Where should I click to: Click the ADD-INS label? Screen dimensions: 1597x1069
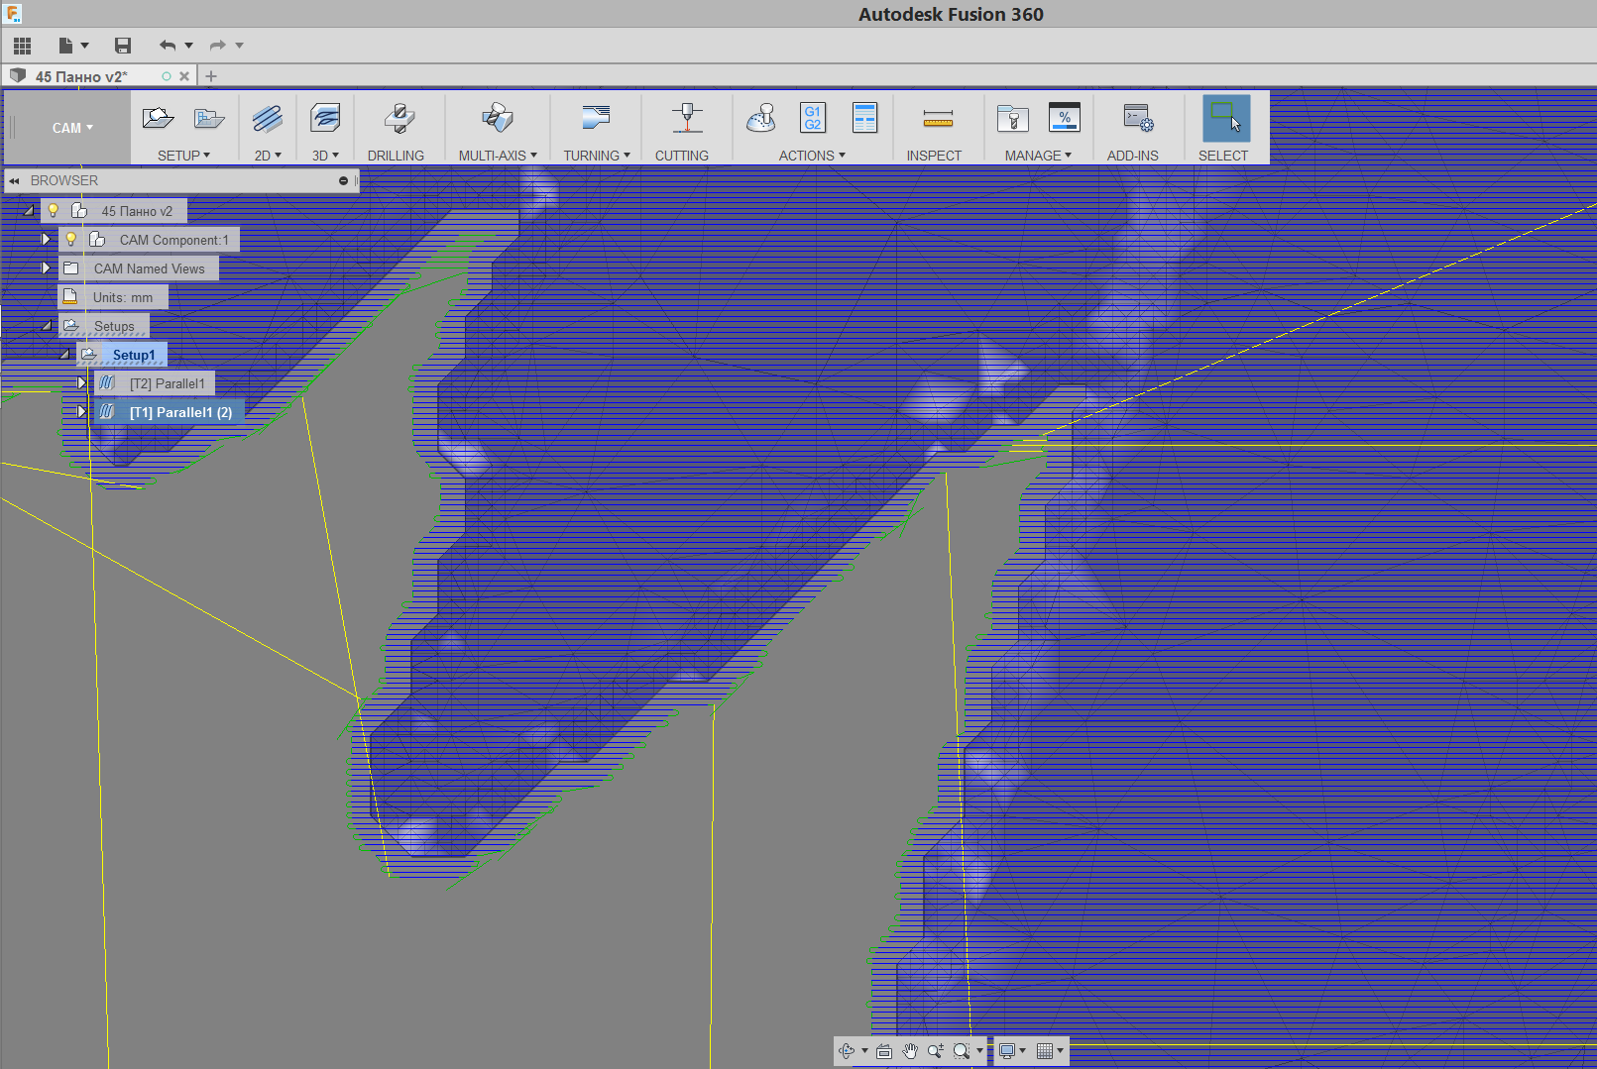(x=1133, y=156)
